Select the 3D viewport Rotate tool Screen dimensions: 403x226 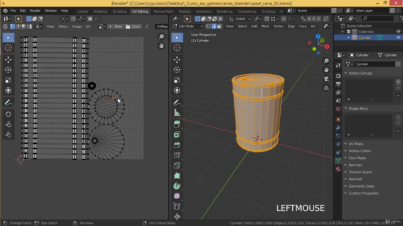[177, 70]
